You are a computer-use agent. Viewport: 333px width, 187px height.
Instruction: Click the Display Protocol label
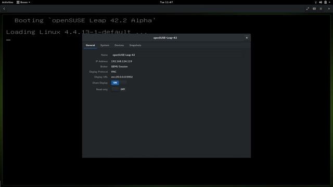98,72
